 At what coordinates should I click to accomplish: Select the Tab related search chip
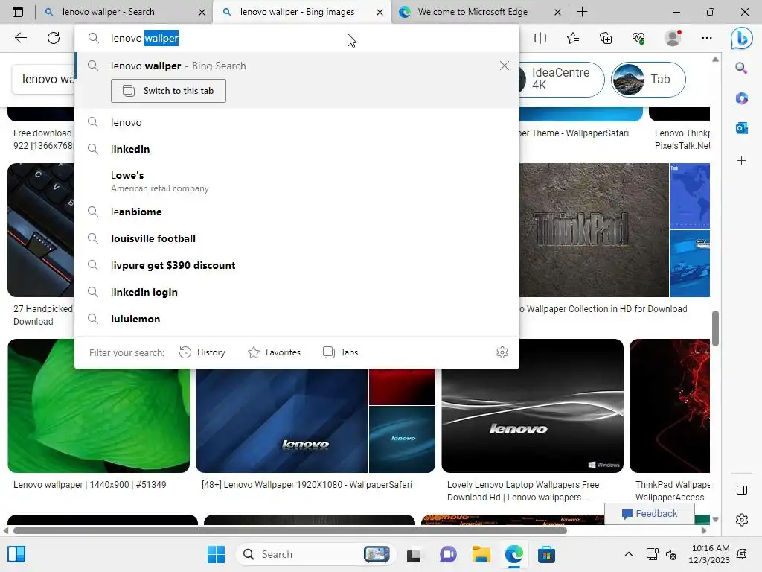pyautogui.click(x=648, y=79)
